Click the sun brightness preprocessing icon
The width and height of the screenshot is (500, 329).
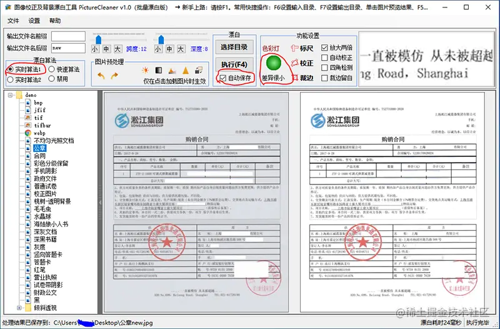pyautogui.click(x=146, y=70)
